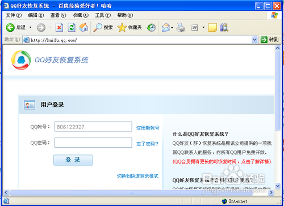284x206 pixels.
Task: Open the 注册新帐号 link
Action: tap(148, 128)
